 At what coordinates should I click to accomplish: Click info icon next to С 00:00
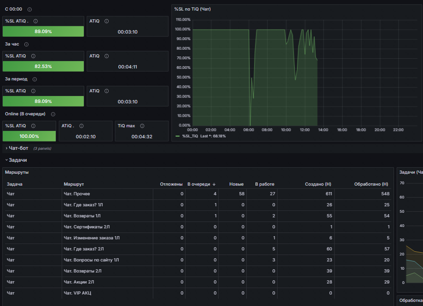click(x=29, y=10)
